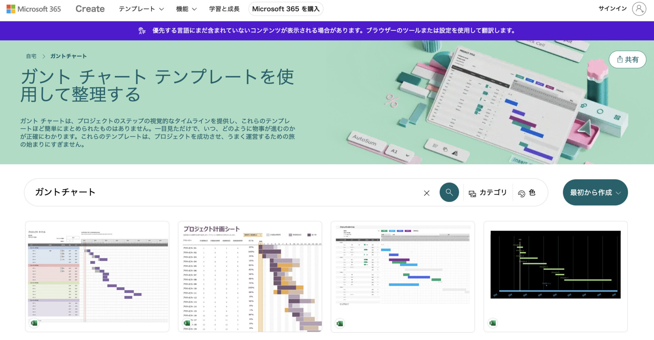
Task: Click the ガントチャート breadcrumb
Action: (x=68, y=56)
